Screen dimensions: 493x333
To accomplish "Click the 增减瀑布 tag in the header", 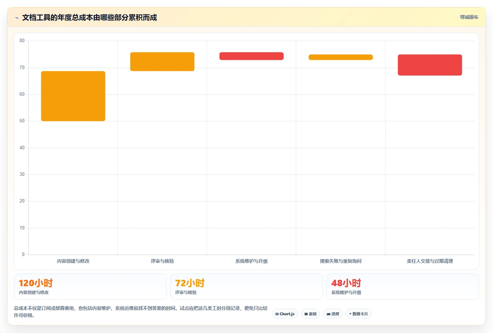I will (469, 17).
